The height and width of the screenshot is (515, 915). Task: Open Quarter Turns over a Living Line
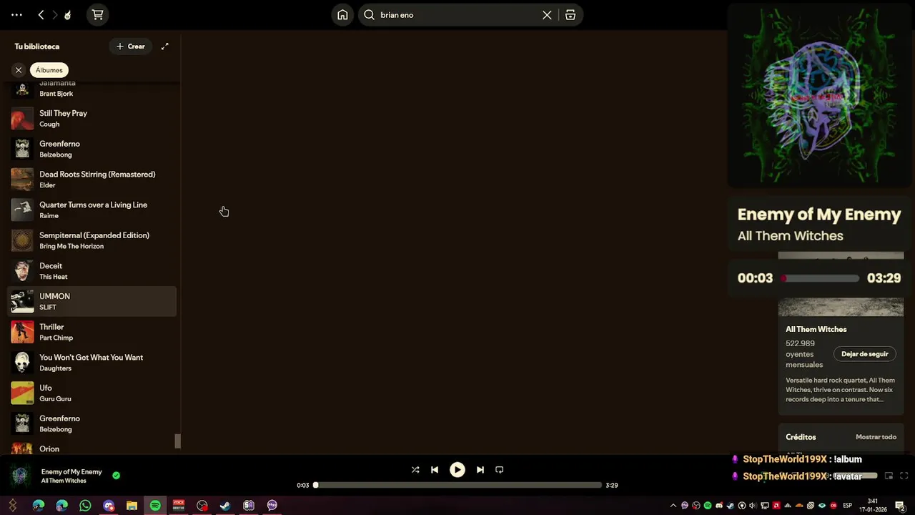(91, 210)
